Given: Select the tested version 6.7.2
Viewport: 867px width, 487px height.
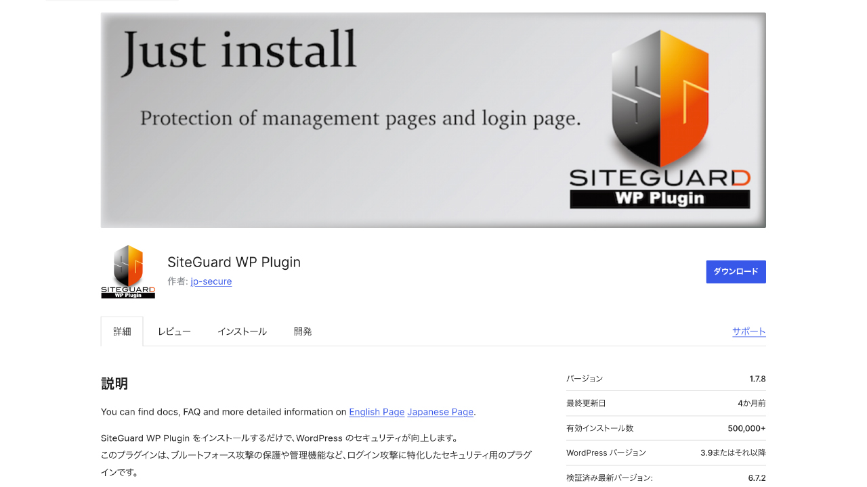Looking at the screenshot, I should 757,478.
